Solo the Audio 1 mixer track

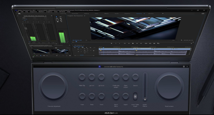pyautogui.click(x=26, y=22)
